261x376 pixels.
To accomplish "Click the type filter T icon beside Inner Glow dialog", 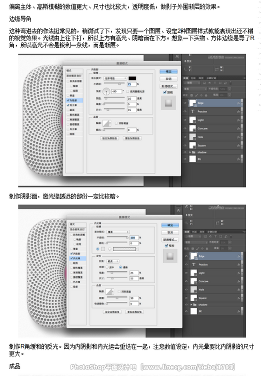I will pos(216,237).
